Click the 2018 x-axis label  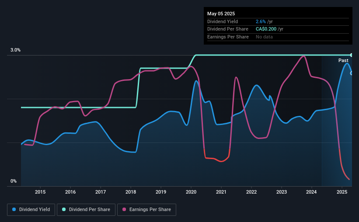point(131,192)
